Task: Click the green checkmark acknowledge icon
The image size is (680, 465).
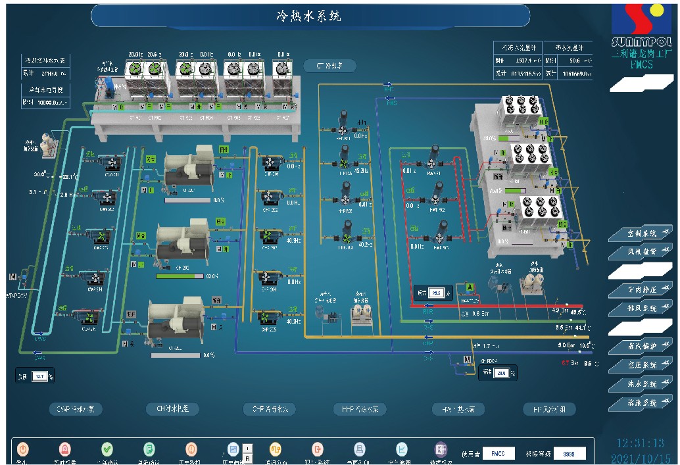Action: [107, 449]
